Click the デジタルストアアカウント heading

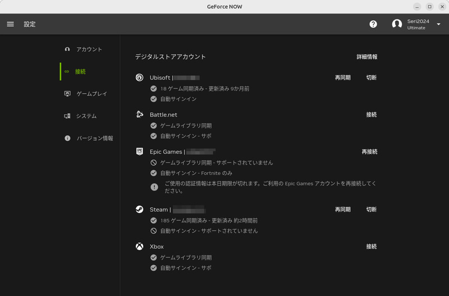[171, 57]
